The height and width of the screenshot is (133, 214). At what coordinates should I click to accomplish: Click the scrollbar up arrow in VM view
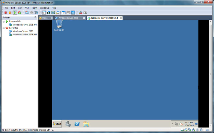pos(210,22)
